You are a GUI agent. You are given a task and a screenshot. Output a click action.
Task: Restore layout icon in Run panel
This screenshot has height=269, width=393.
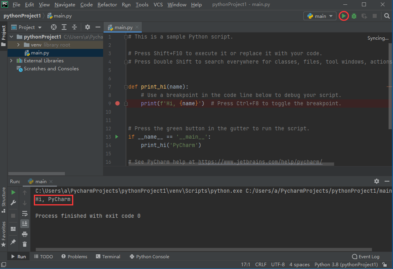click(x=13, y=229)
